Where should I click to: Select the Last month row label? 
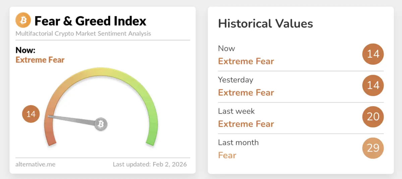(x=238, y=142)
